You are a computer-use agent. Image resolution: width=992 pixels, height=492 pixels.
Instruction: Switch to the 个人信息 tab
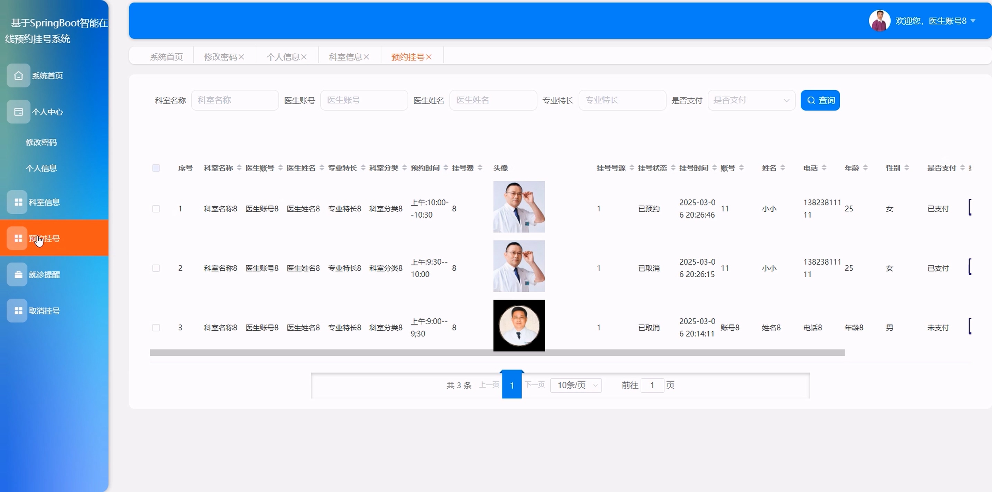(x=283, y=57)
